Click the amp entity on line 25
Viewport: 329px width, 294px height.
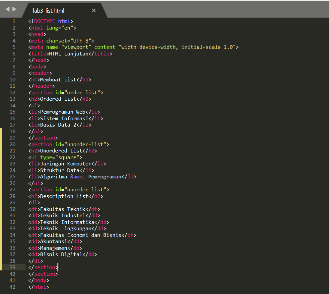pos(76,176)
